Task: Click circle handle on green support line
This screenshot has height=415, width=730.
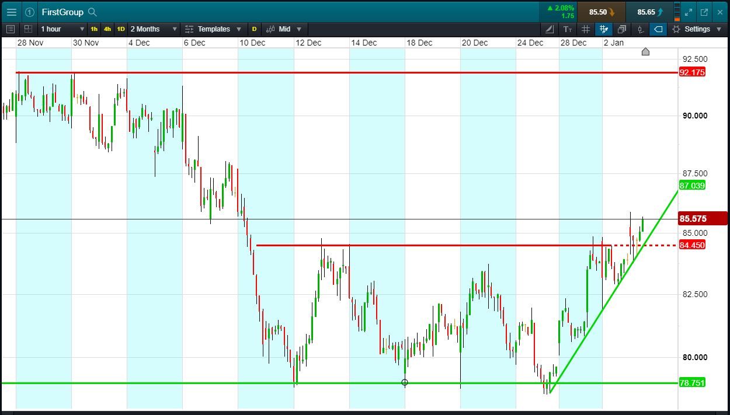Action: 405,383
